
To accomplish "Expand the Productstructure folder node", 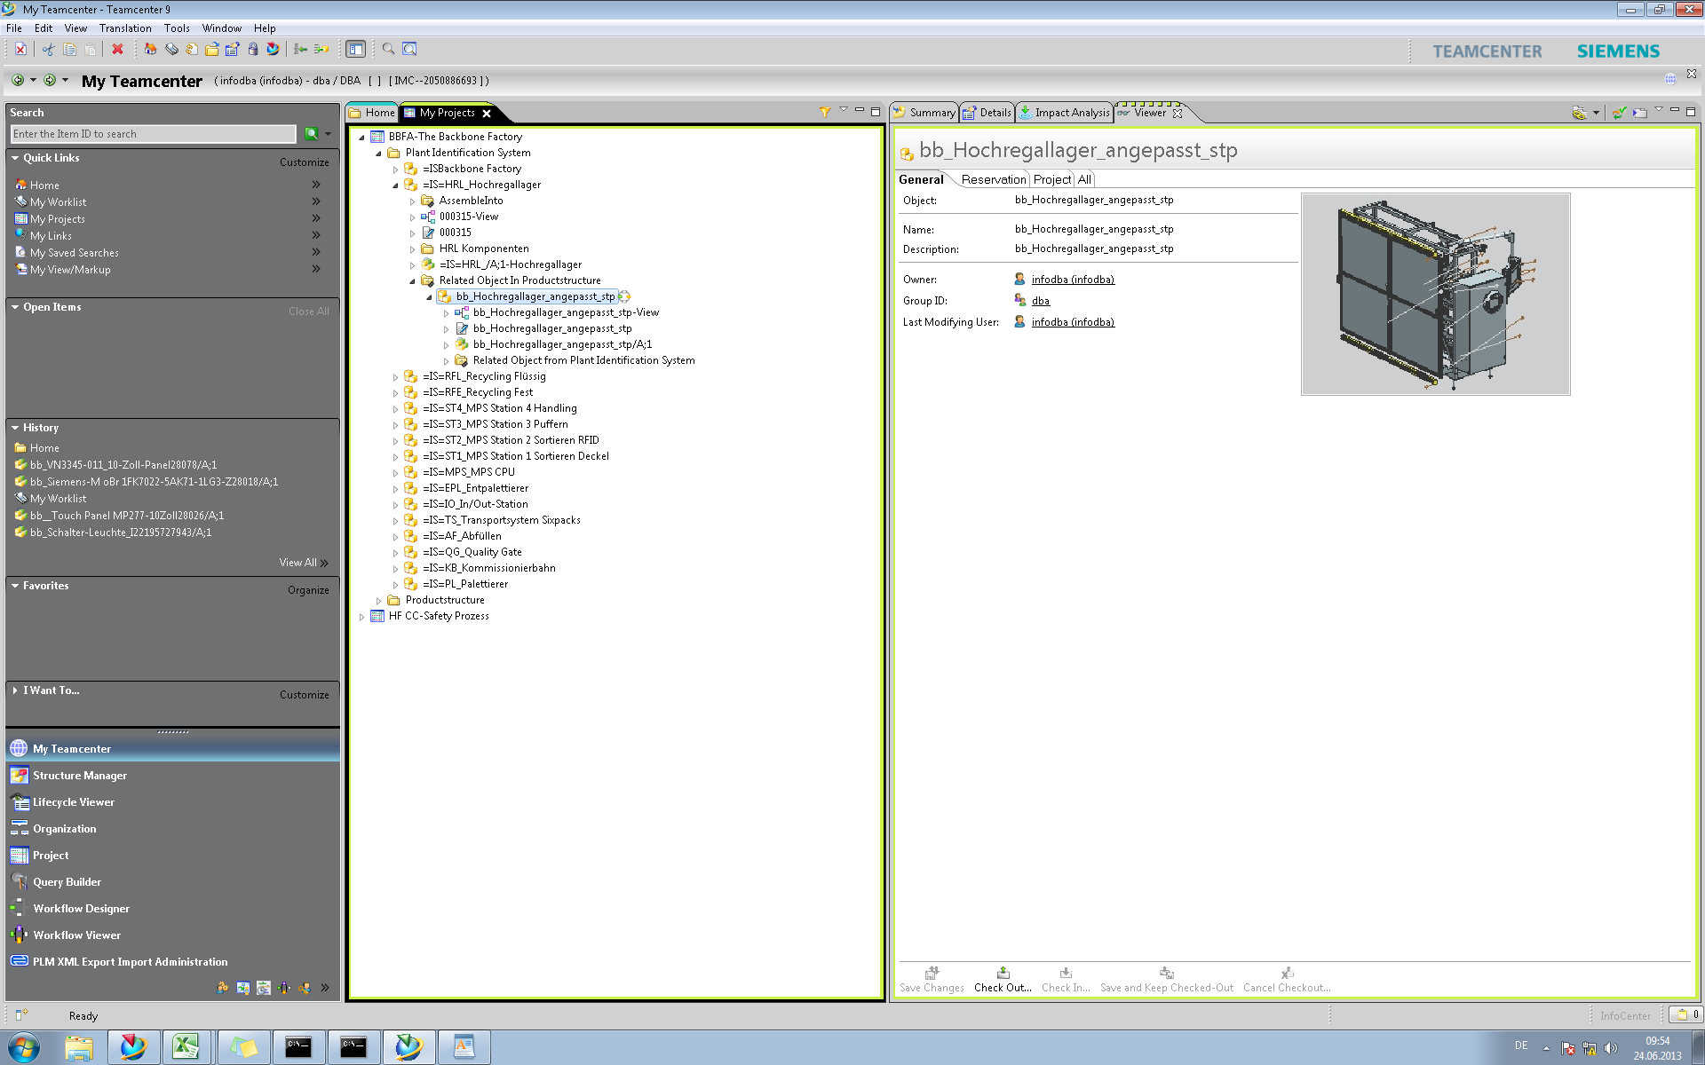I will pos(378,601).
